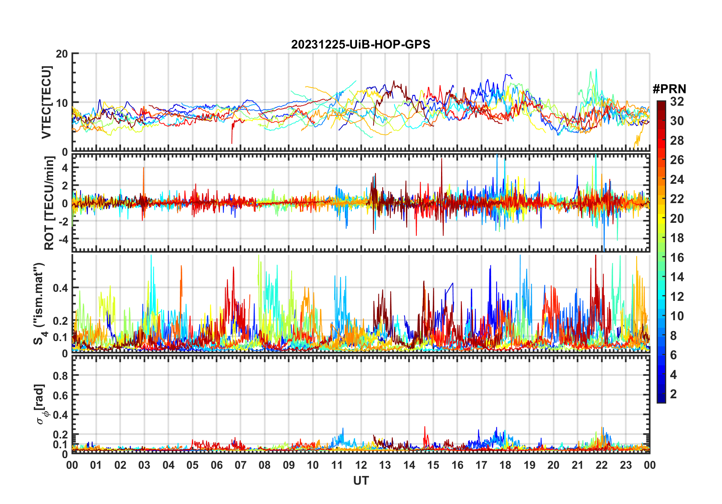Select colorbar tick label 16
The image size is (722, 504).
click(x=677, y=258)
